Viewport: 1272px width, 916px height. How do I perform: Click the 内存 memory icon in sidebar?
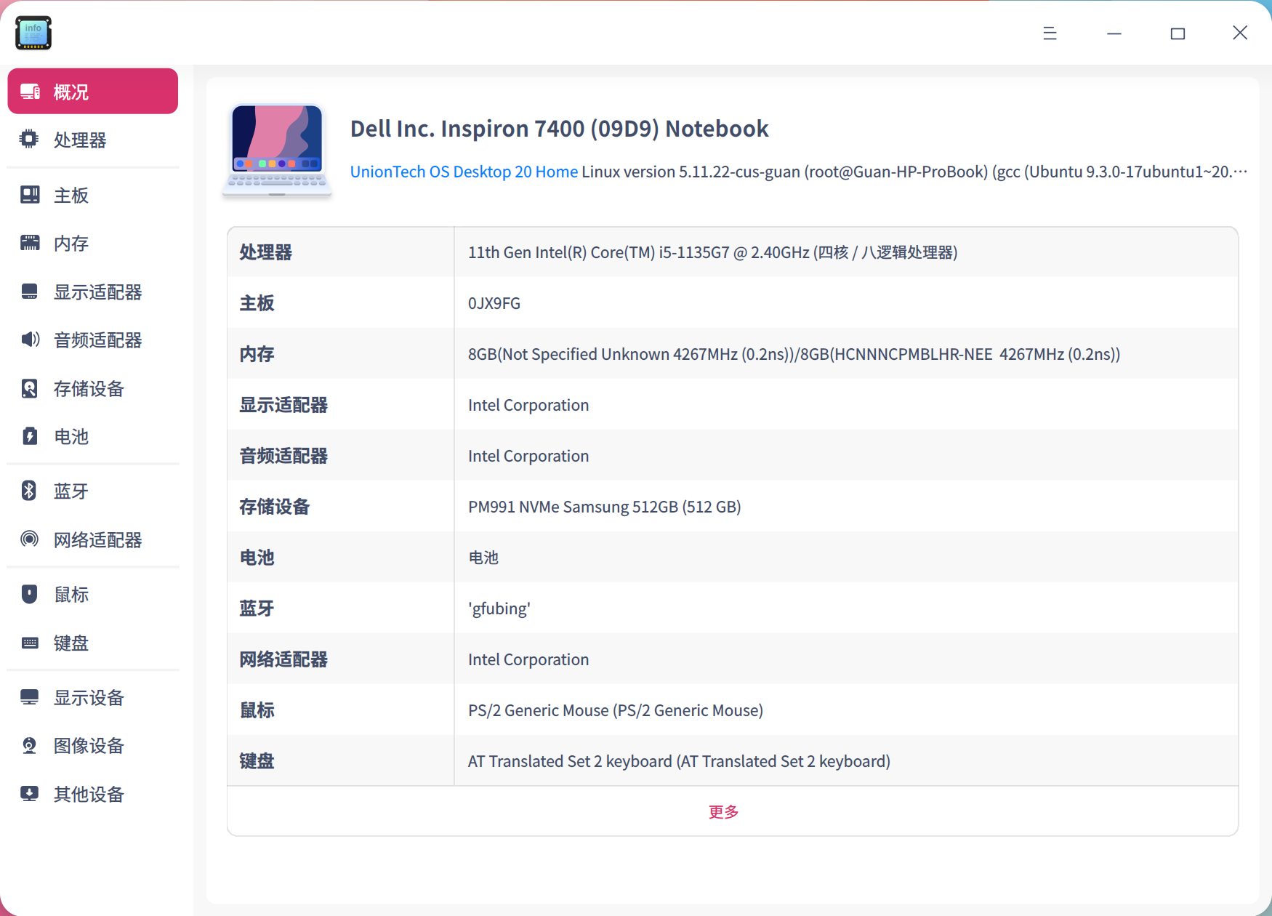point(30,243)
